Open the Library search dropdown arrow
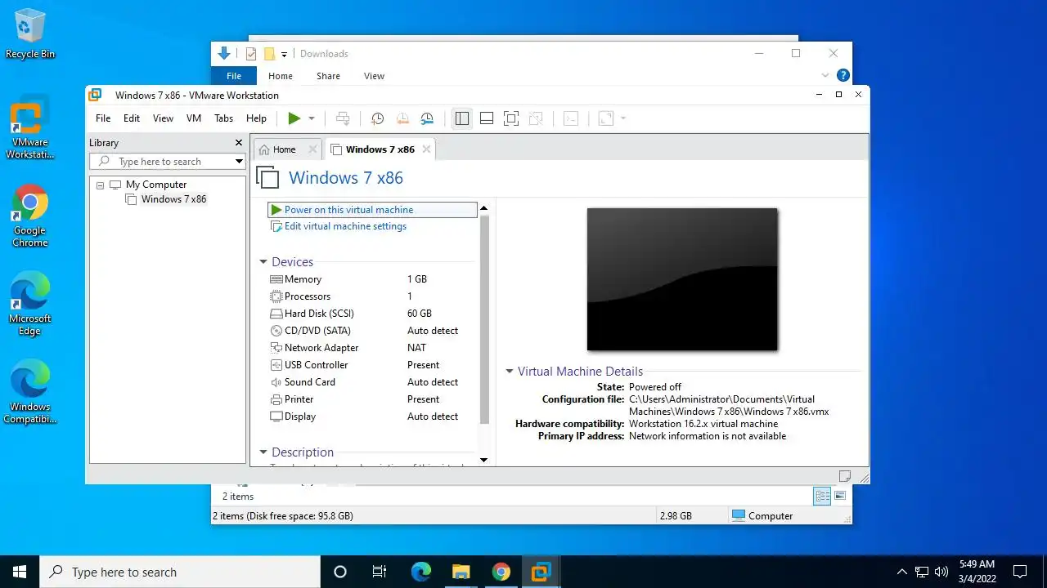 tap(239, 162)
